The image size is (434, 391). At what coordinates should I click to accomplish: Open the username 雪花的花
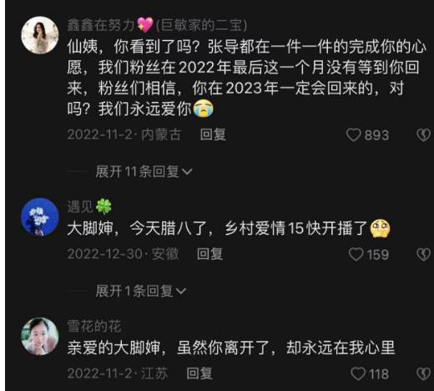94,327
